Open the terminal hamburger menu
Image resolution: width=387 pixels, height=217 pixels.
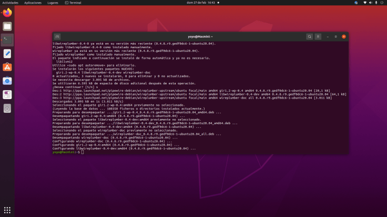319,37
